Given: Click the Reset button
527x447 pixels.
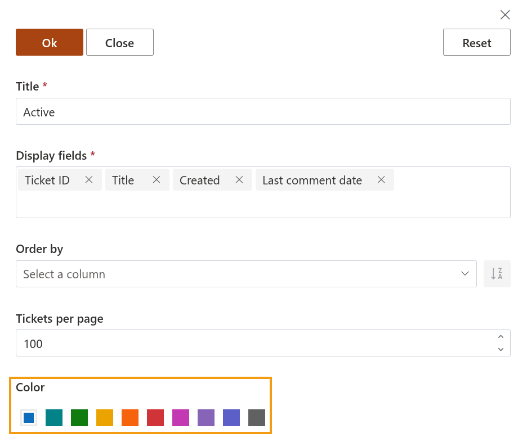Looking at the screenshot, I should (x=476, y=42).
